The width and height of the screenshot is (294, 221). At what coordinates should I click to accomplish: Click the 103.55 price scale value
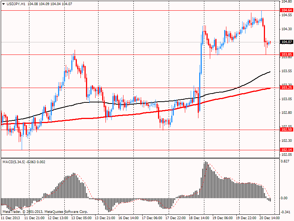click(287, 71)
